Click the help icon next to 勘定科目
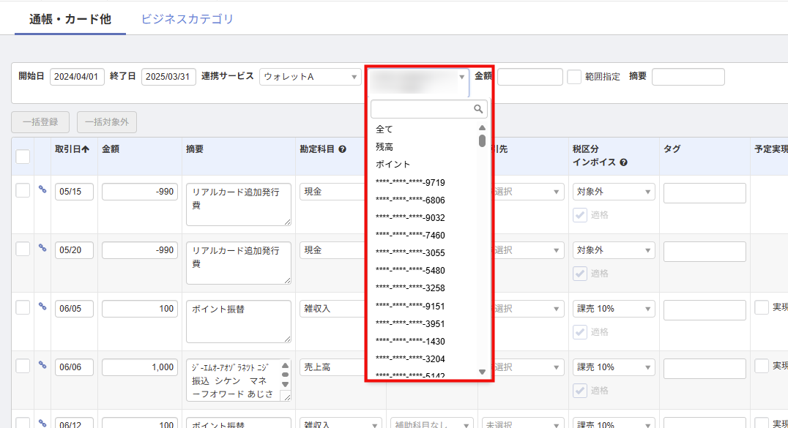 pos(342,149)
